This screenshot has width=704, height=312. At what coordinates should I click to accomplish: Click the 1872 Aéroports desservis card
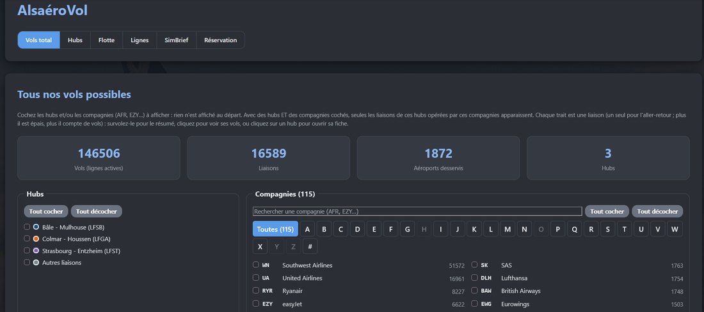(438, 158)
